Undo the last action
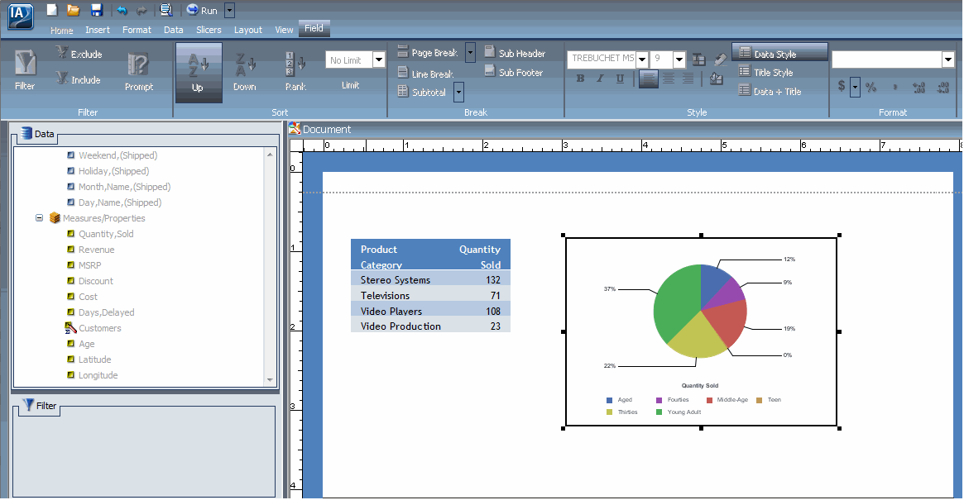964x500 pixels. (x=122, y=10)
